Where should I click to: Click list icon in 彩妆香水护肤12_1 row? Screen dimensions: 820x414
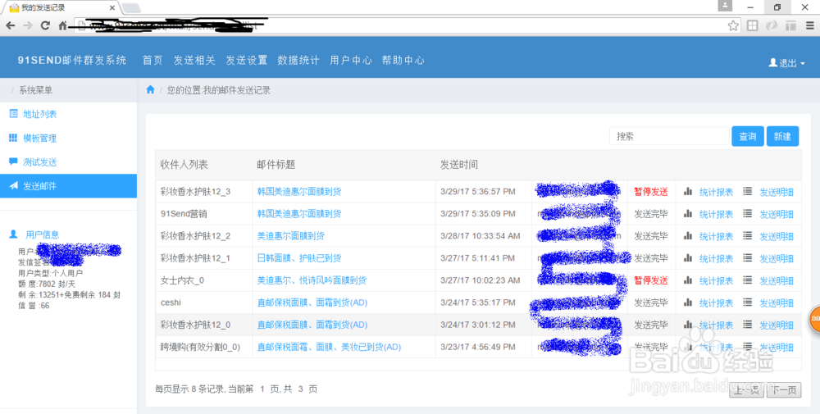(748, 257)
